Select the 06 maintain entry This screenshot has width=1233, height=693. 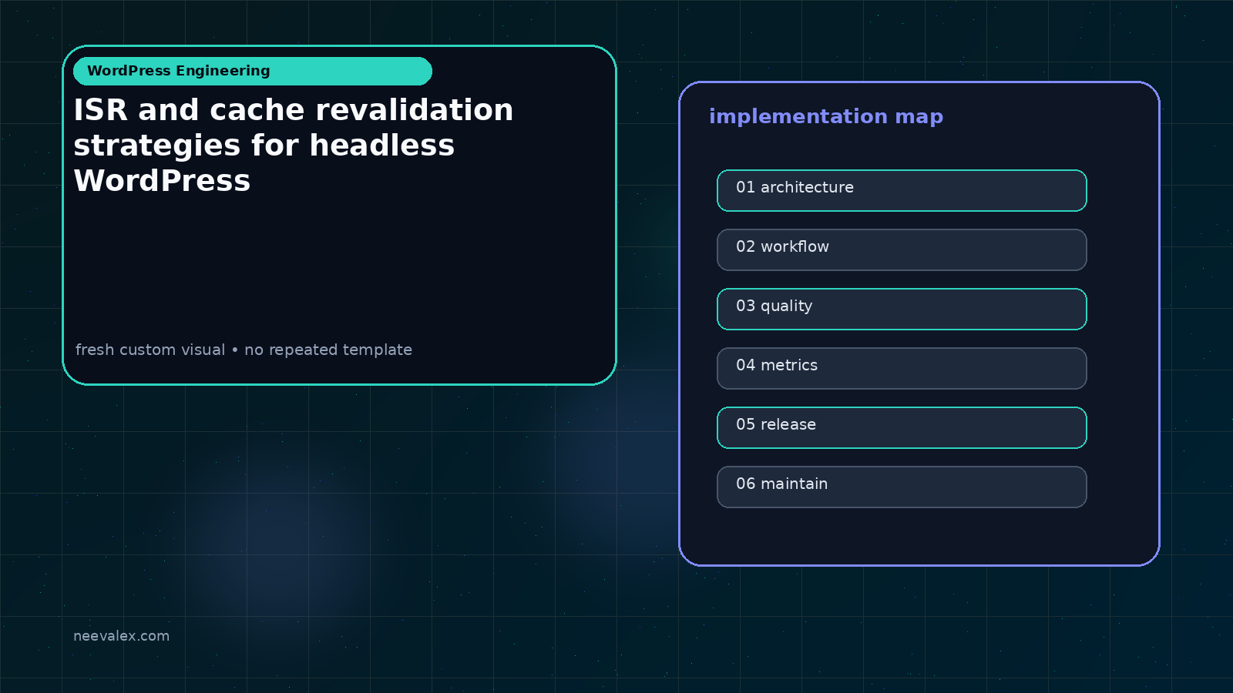pyautogui.click(x=902, y=487)
